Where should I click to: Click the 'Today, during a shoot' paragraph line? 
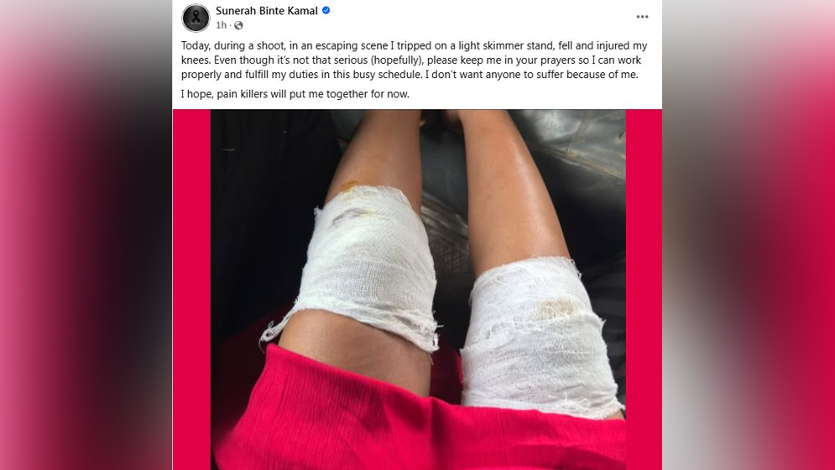coord(414,46)
